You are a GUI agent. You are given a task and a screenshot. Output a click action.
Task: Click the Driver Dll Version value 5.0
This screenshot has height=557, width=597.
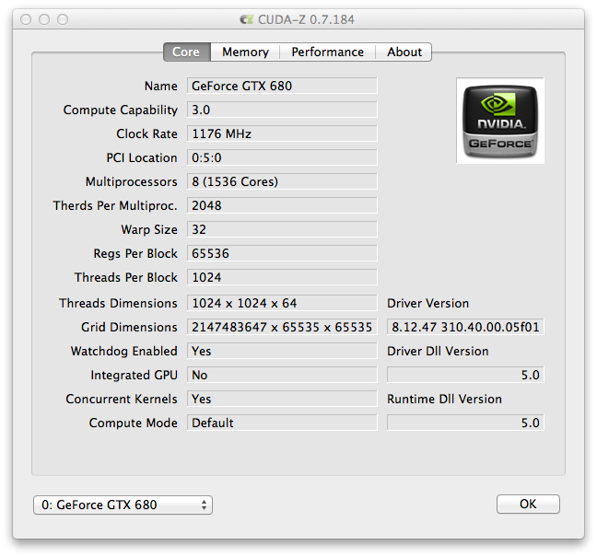click(465, 375)
